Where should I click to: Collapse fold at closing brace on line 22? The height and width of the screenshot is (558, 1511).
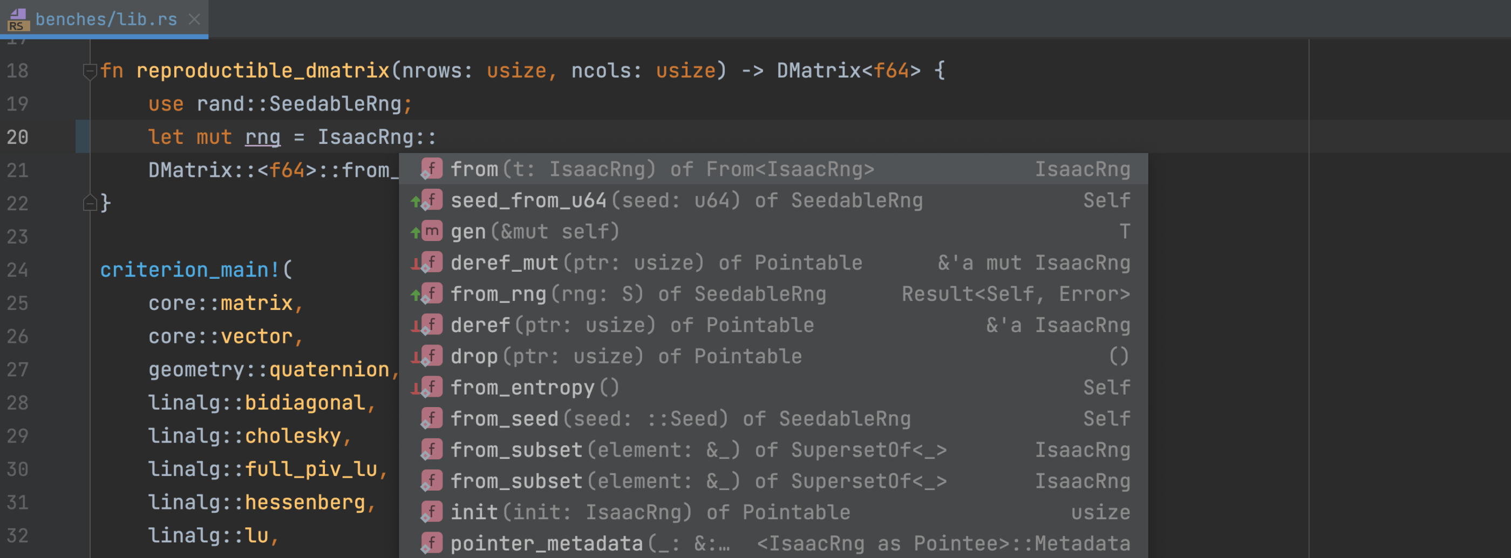(90, 203)
